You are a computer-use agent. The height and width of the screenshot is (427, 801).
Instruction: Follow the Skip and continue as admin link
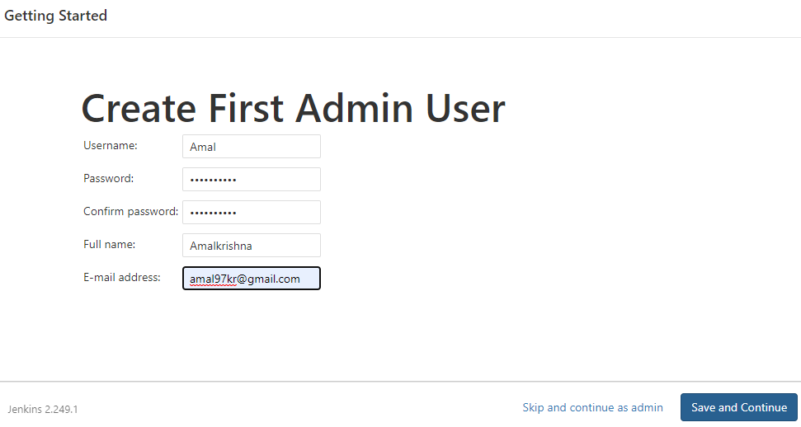coord(592,407)
